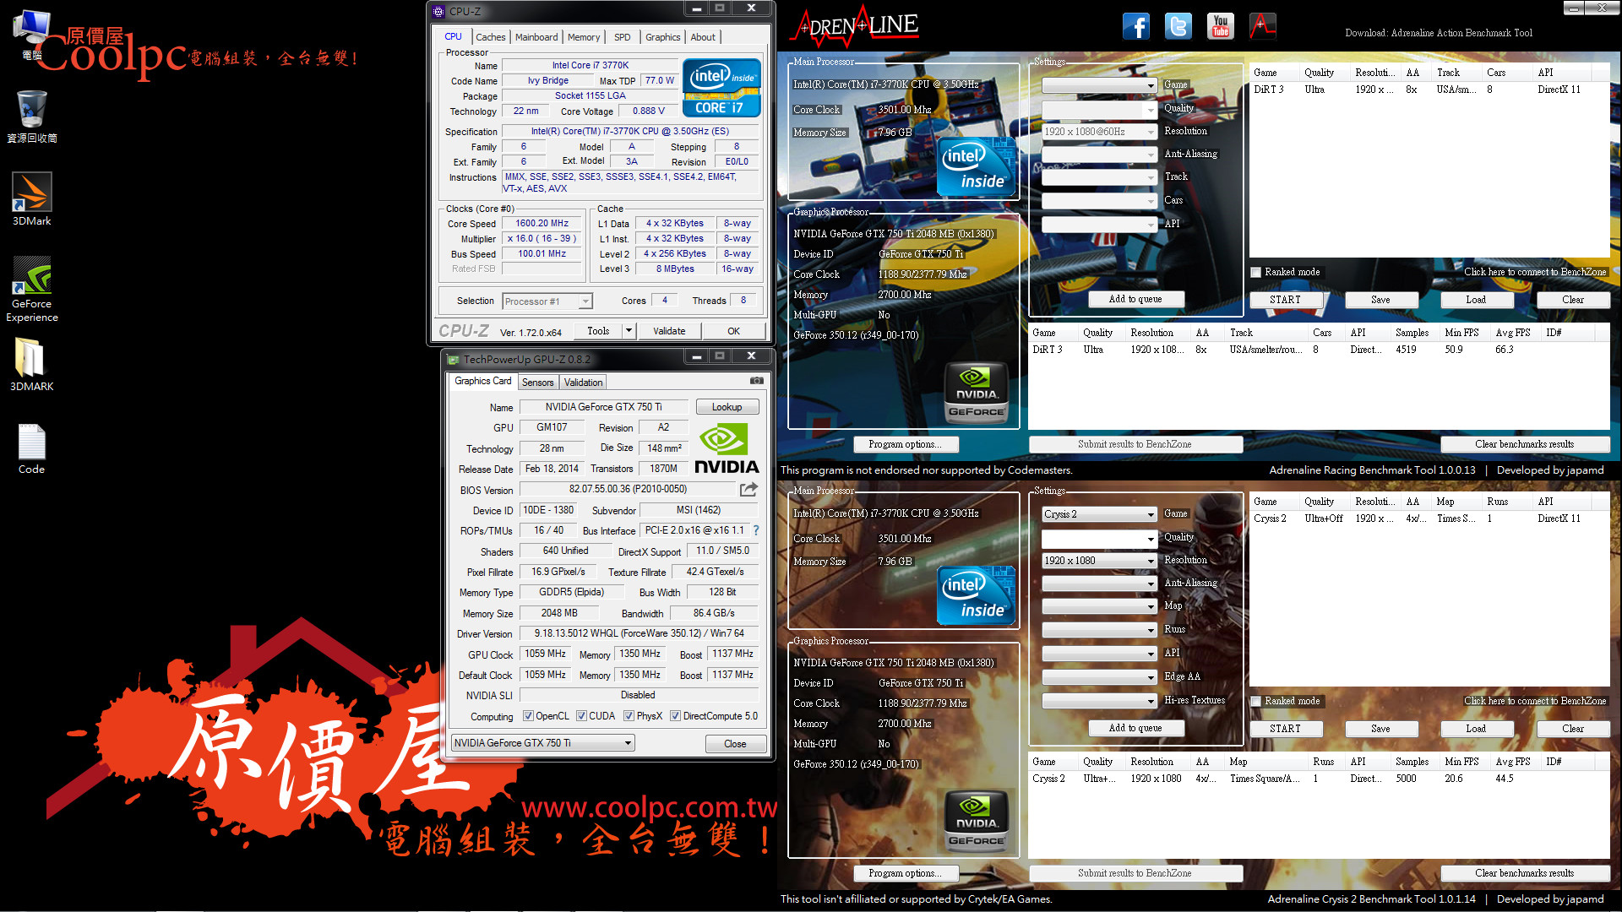This screenshot has width=1622, height=912.
Task: Click the Intel Core i7 logo in CPU-Z
Action: [721, 88]
